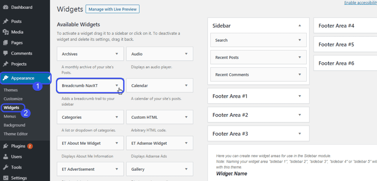Select the Widgets submenu item
Screen dimensions: 377x181
tap(11, 108)
